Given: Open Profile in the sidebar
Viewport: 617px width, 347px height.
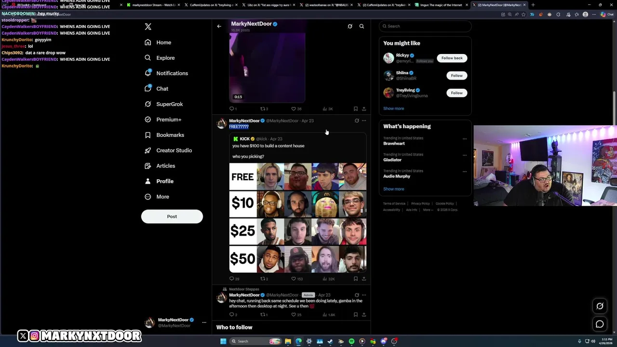Looking at the screenshot, I should tap(159, 181).
